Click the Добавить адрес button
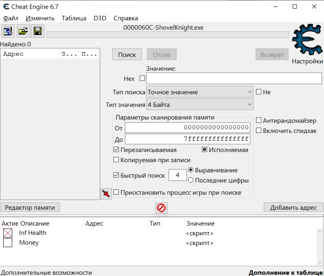Screen dimensions: 324x276 (x=293, y=207)
